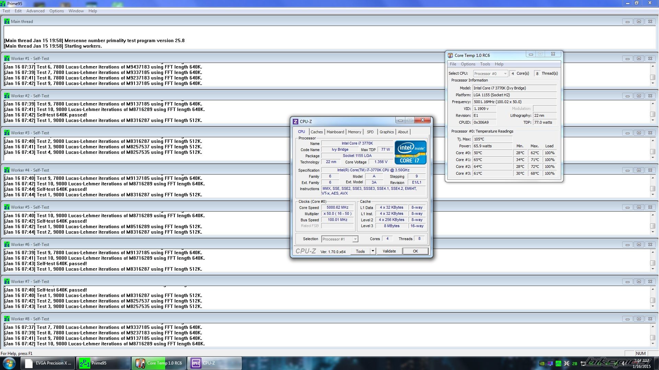Image resolution: width=659 pixels, height=370 pixels.
Task: Switch to Graphics tab in CPU-Z
Action: (x=386, y=132)
